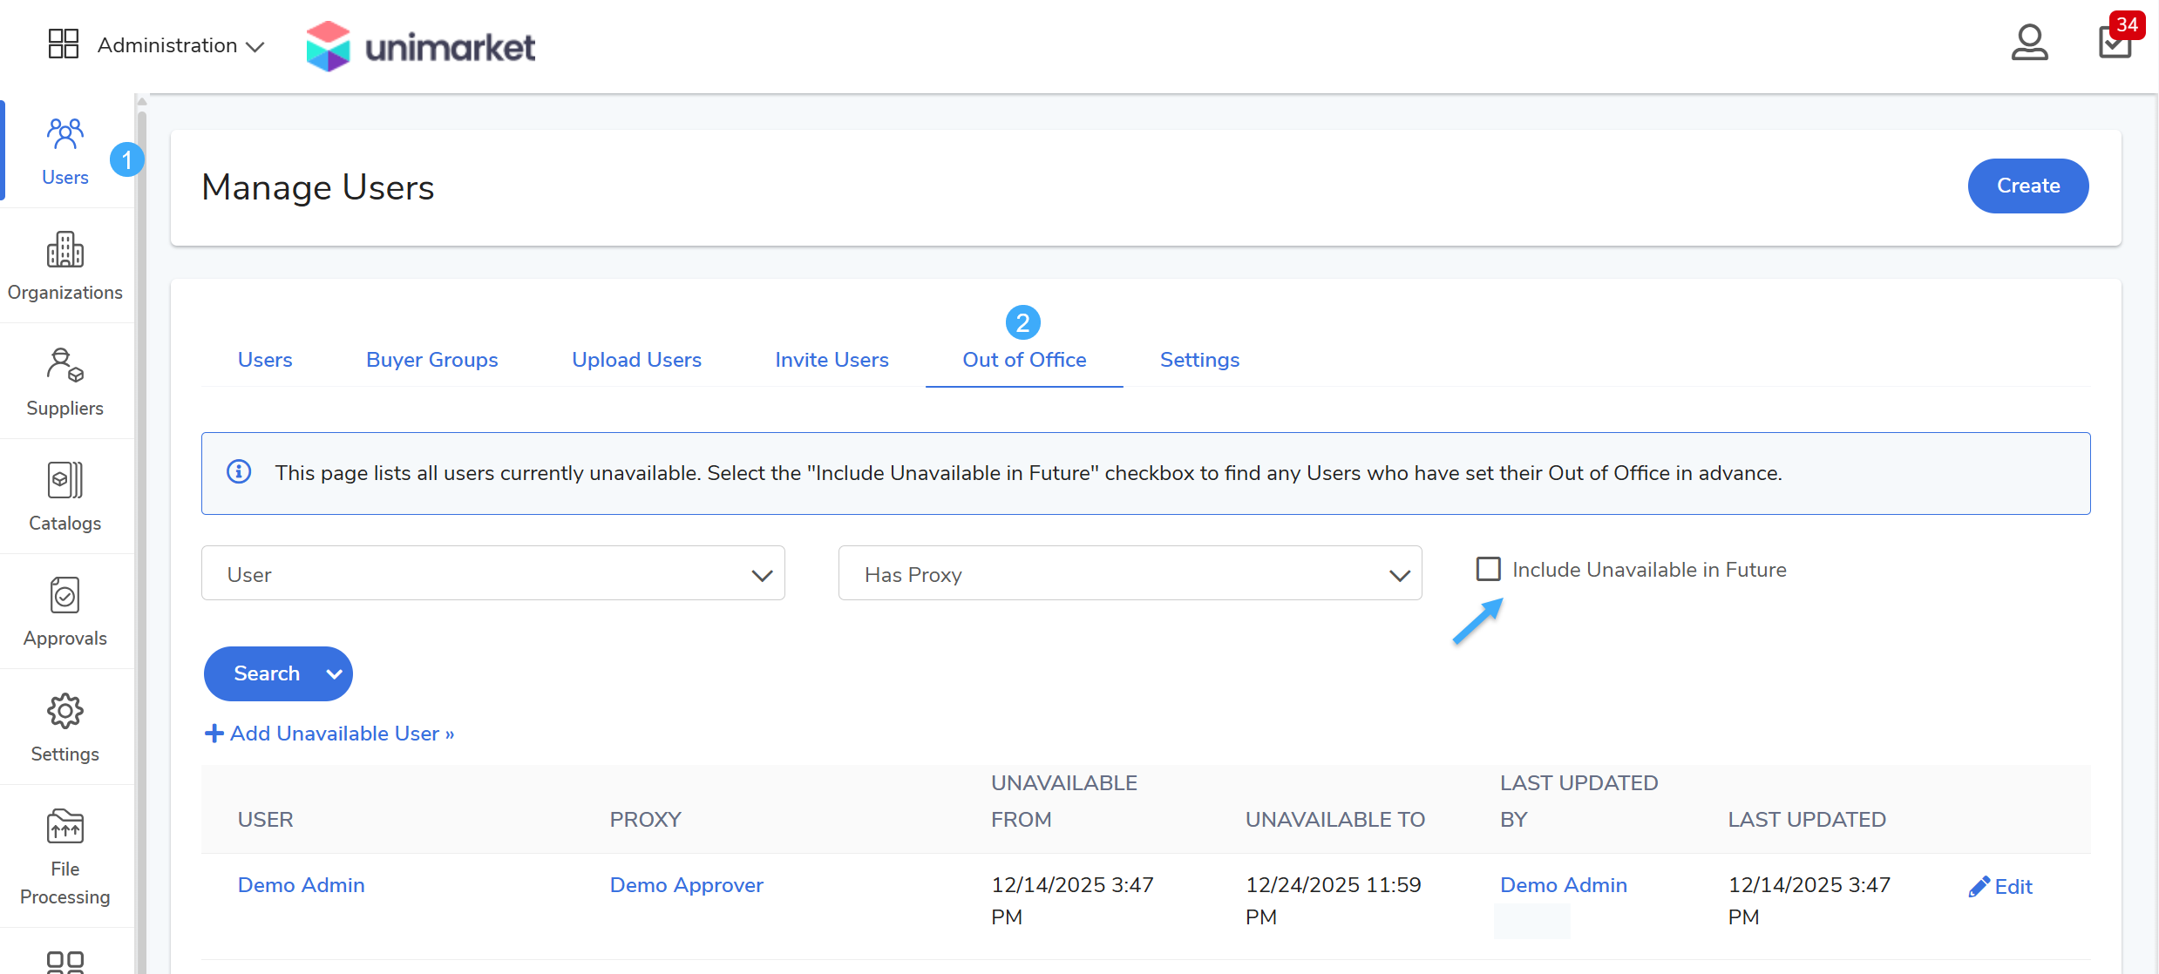The width and height of the screenshot is (2159, 974).
Task: Open the Users sidebar icon
Action: tap(64, 152)
